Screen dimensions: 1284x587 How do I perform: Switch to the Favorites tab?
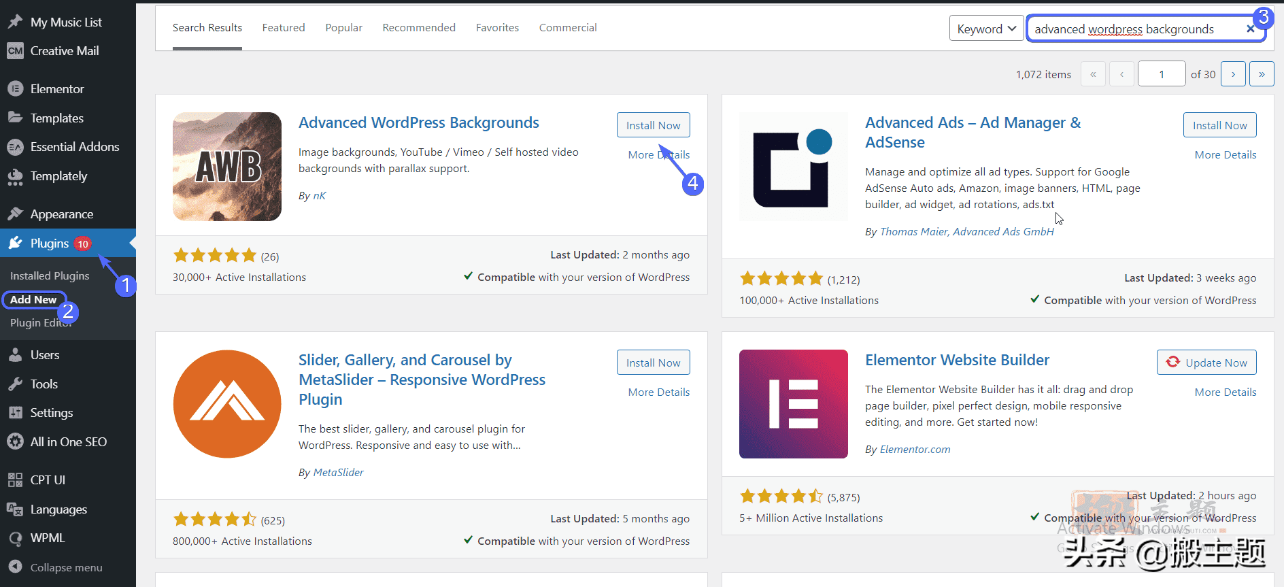point(497,28)
